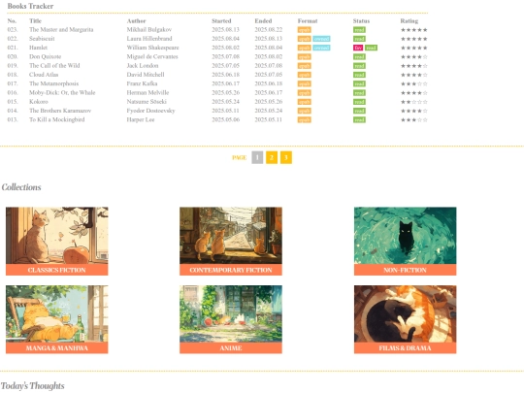This screenshot has width=524, height=393.
Task: Select The Metamorphosis book title
Action: pyautogui.click(x=53, y=83)
